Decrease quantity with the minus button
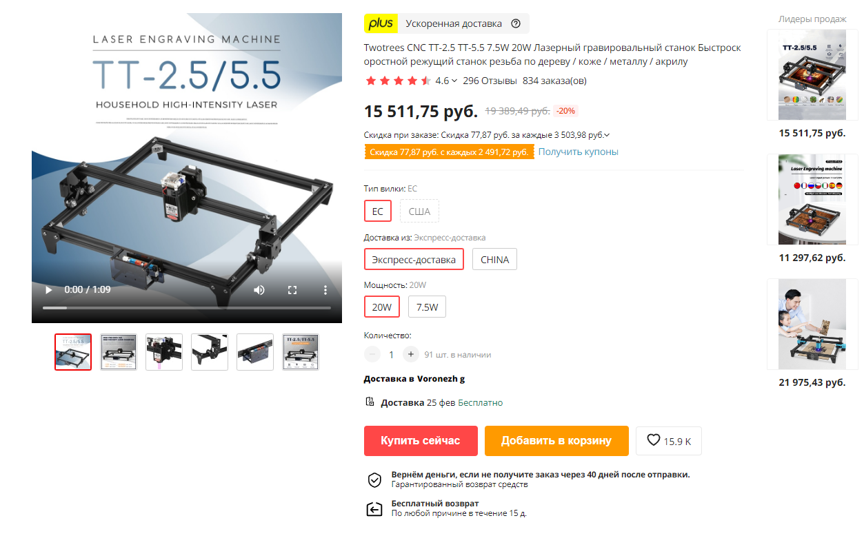The image size is (864, 547). tap(372, 355)
